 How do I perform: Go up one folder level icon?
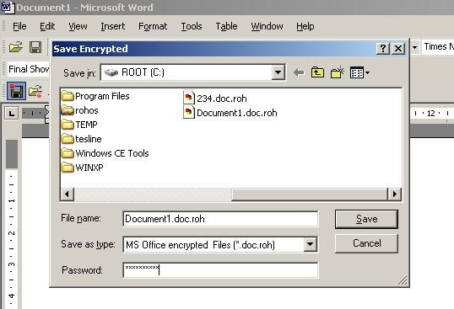tap(317, 72)
